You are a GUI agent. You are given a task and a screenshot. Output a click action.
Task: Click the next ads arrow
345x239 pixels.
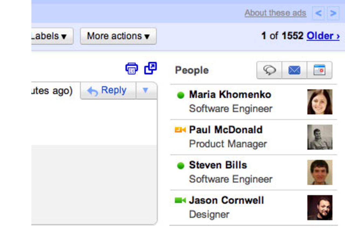point(333,13)
